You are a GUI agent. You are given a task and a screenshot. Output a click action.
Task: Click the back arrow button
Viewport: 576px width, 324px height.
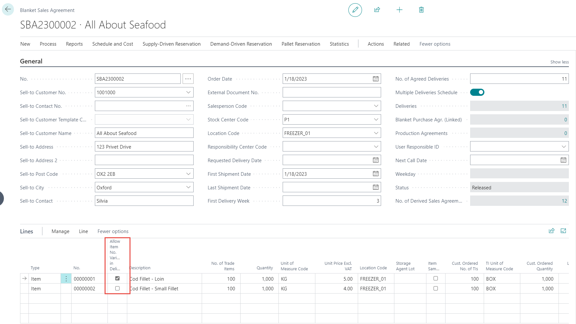click(x=8, y=9)
